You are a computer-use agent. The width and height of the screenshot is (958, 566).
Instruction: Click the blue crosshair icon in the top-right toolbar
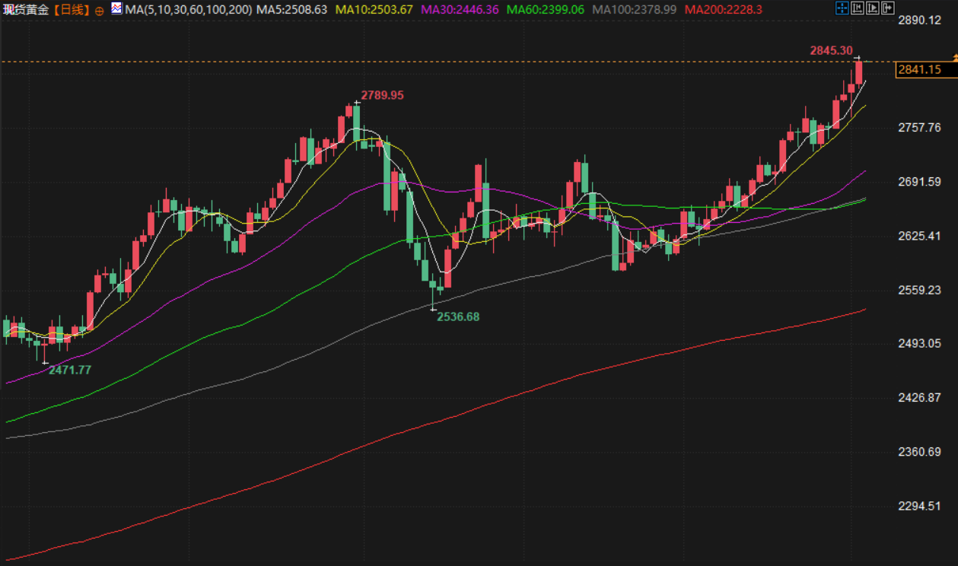pos(842,9)
